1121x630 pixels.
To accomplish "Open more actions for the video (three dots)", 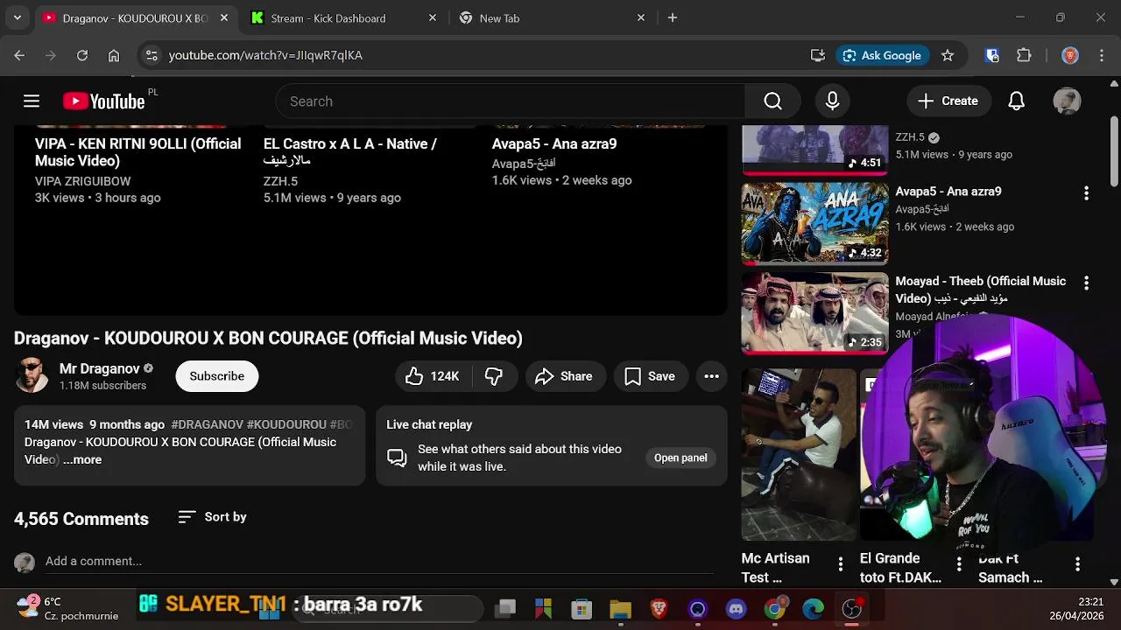I will click(711, 376).
